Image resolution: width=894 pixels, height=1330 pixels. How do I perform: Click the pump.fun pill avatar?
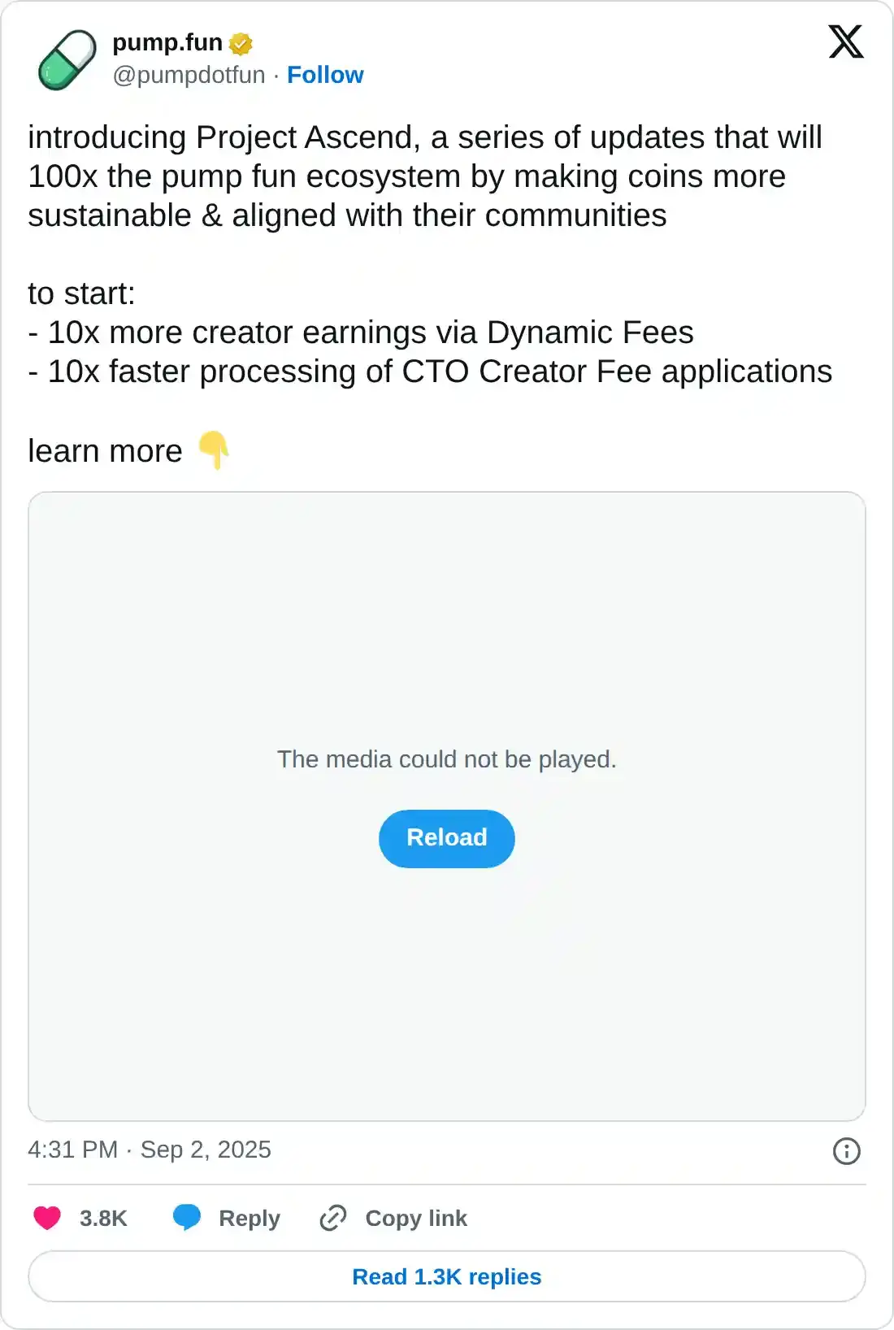click(x=67, y=59)
